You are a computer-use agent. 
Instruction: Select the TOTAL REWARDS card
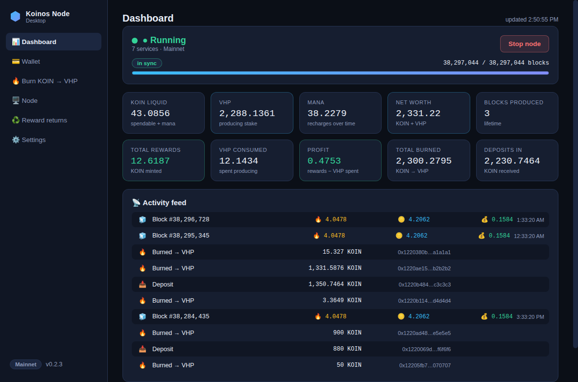[164, 161]
